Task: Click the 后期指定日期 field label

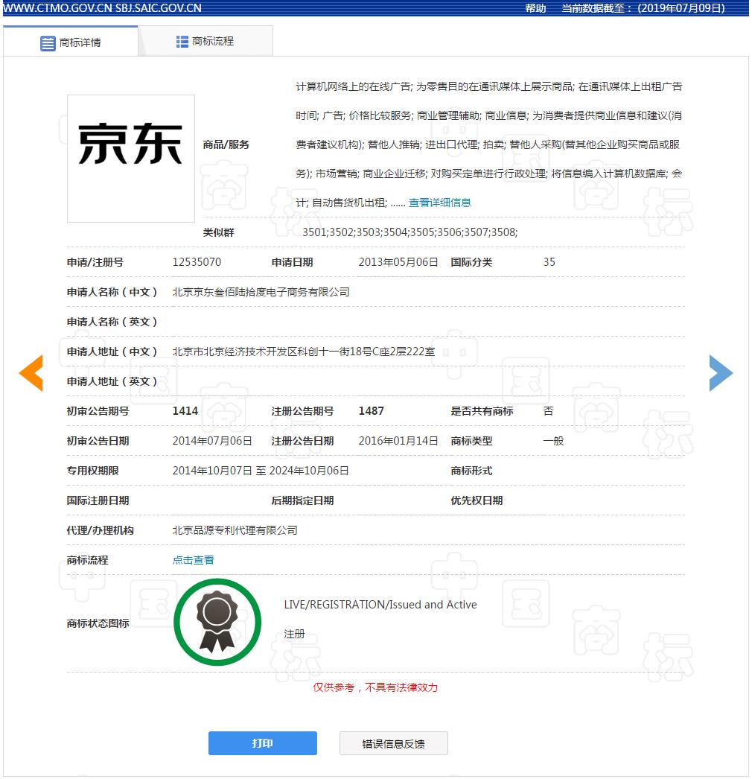Action: [302, 500]
